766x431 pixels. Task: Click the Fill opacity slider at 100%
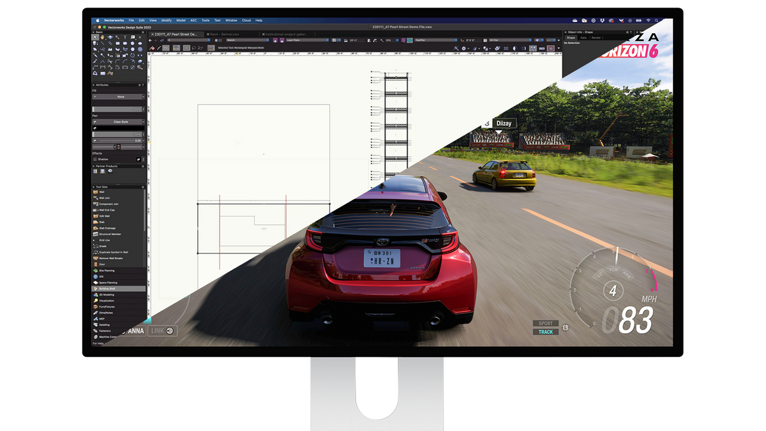tap(117, 109)
